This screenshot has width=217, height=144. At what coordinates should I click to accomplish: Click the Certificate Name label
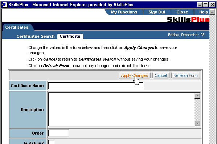(x=27, y=86)
